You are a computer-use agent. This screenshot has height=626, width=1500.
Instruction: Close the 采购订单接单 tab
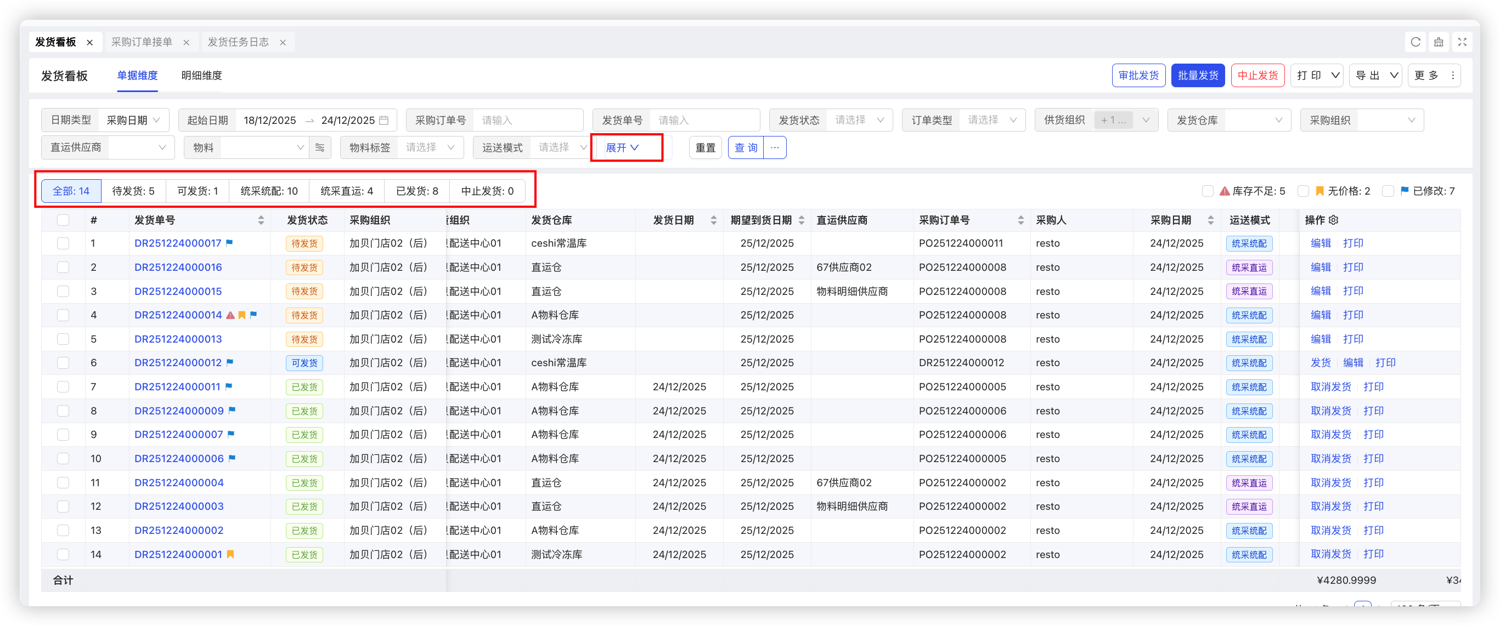187,42
